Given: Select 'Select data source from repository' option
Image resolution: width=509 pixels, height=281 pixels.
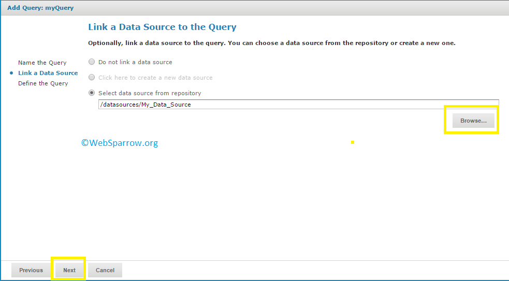Looking at the screenshot, I should pyautogui.click(x=92, y=93).
